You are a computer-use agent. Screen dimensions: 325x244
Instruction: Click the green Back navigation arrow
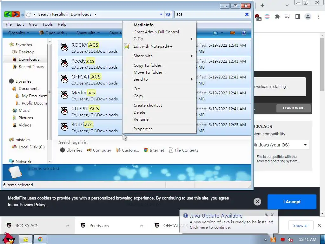point(8,14)
